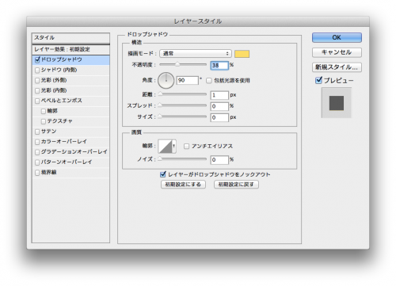Viewport: 396px width, 286px height.
Task: Click the サイズ slider
Action: [183, 116]
